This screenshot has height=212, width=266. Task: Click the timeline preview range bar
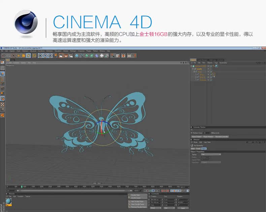[x=74, y=191]
